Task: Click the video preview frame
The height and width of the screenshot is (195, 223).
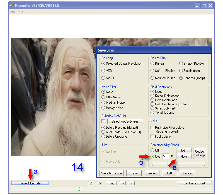Action: (x=54, y=97)
